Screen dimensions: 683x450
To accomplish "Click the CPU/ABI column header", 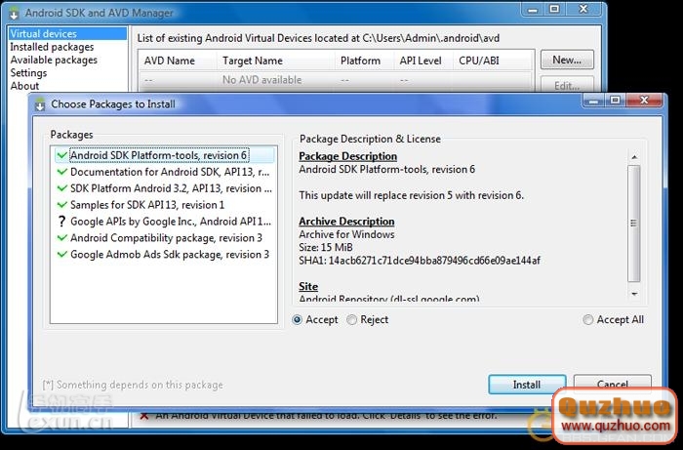I will [493, 61].
